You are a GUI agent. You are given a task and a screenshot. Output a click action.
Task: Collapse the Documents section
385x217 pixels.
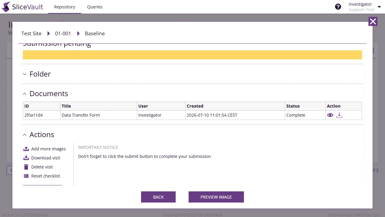tap(25, 94)
